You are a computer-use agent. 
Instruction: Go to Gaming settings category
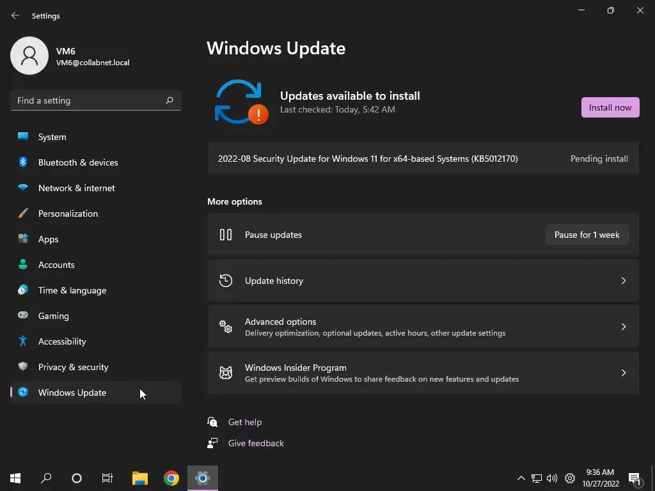coord(96,316)
